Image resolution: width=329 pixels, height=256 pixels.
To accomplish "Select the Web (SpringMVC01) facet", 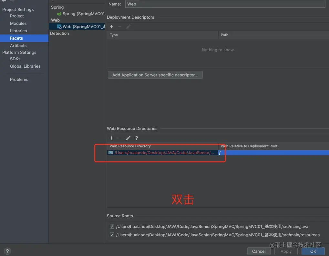I will pos(77,27).
